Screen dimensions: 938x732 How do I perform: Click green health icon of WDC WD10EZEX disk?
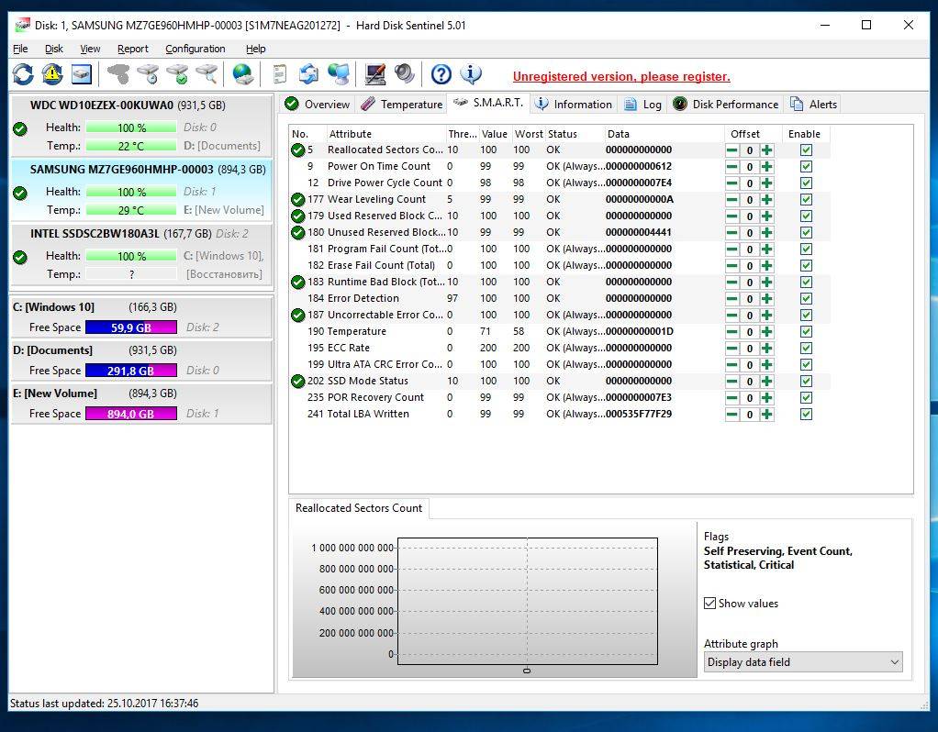(20, 128)
